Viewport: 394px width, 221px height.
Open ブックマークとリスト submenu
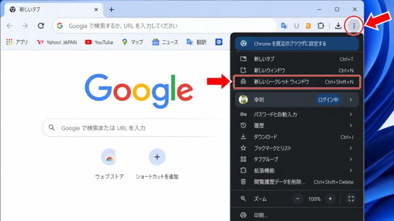point(297,148)
